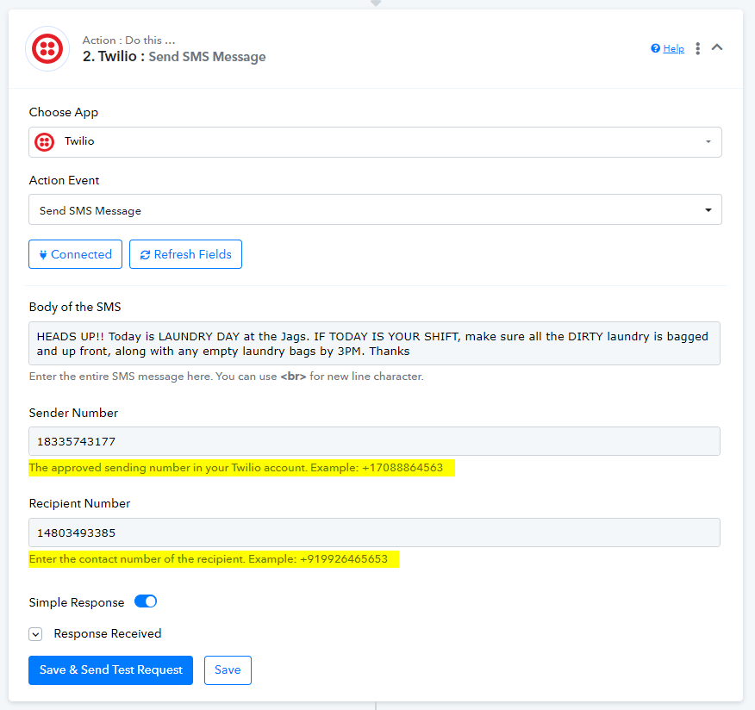Click the Recipient Number example hint text

(208, 559)
